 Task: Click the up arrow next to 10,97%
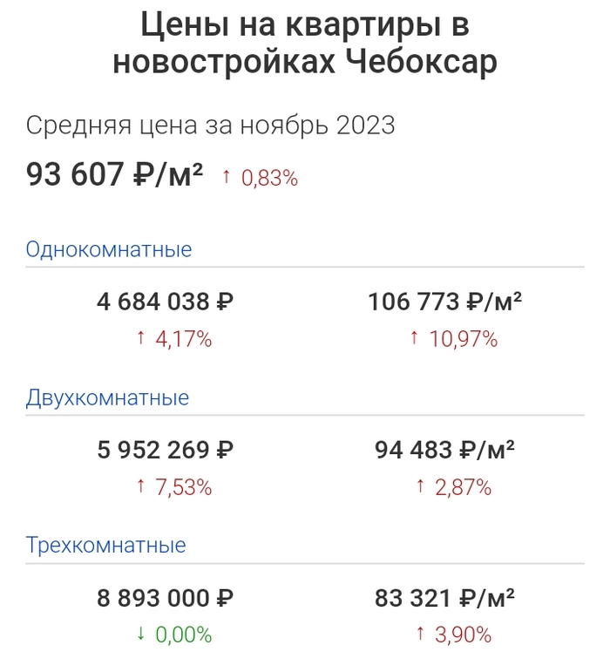click(x=414, y=338)
